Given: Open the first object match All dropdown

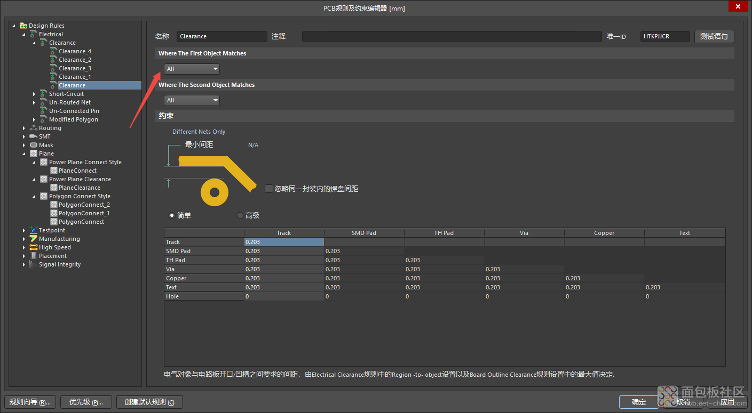Looking at the screenshot, I should point(192,69).
